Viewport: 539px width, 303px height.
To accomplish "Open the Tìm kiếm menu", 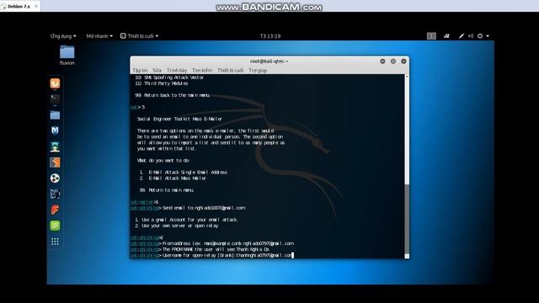I will (202, 71).
